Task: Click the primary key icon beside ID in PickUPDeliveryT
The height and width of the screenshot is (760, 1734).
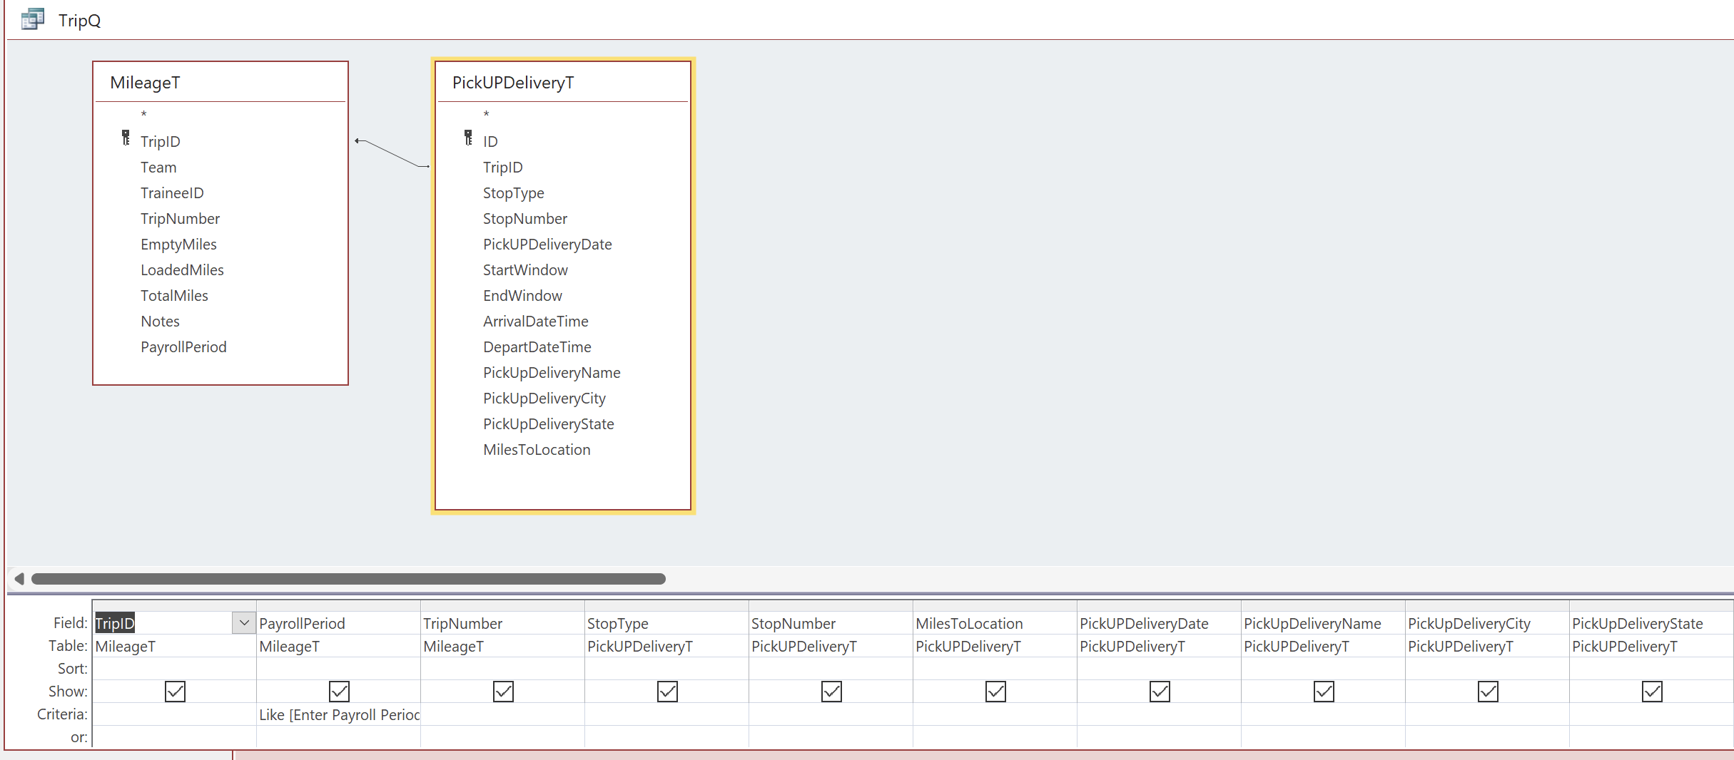Action: [x=468, y=138]
